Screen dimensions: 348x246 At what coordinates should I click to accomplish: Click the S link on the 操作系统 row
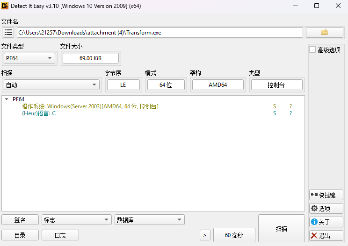[x=275, y=106]
